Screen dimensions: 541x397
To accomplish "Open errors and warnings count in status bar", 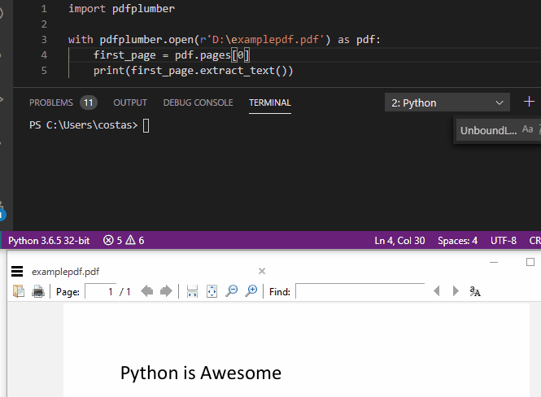I will (x=124, y=241).
